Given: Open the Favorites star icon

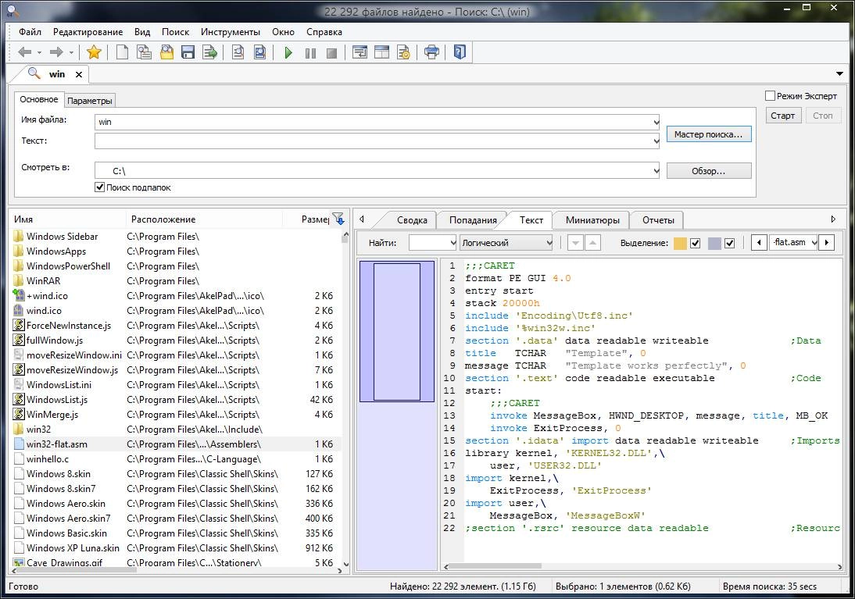Looking at the screenshot, I should [94, 52].
